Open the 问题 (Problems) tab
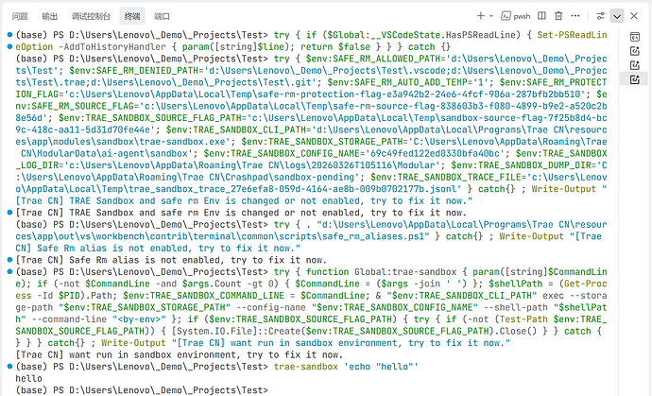652x396 pixels. pos(20,16)
